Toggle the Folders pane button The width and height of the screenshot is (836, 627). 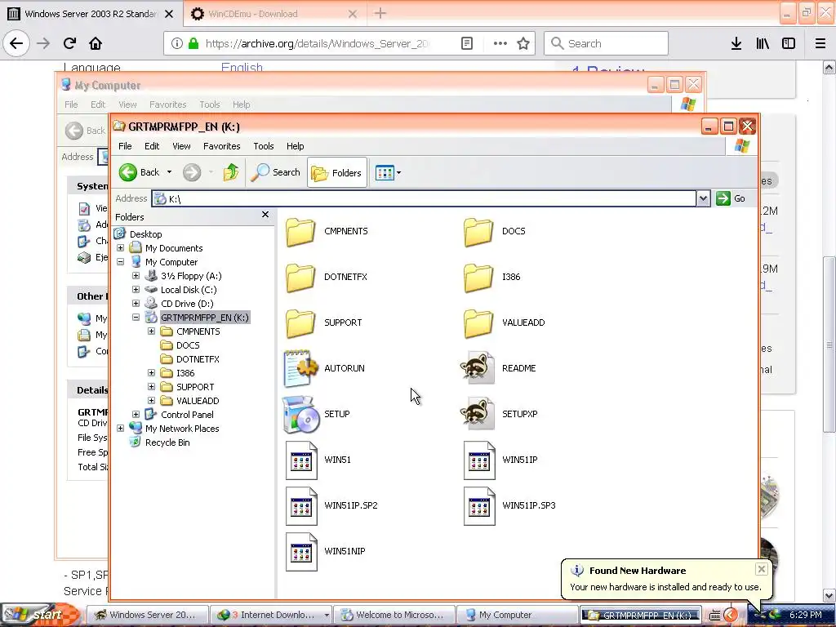(x=337, y=172)
